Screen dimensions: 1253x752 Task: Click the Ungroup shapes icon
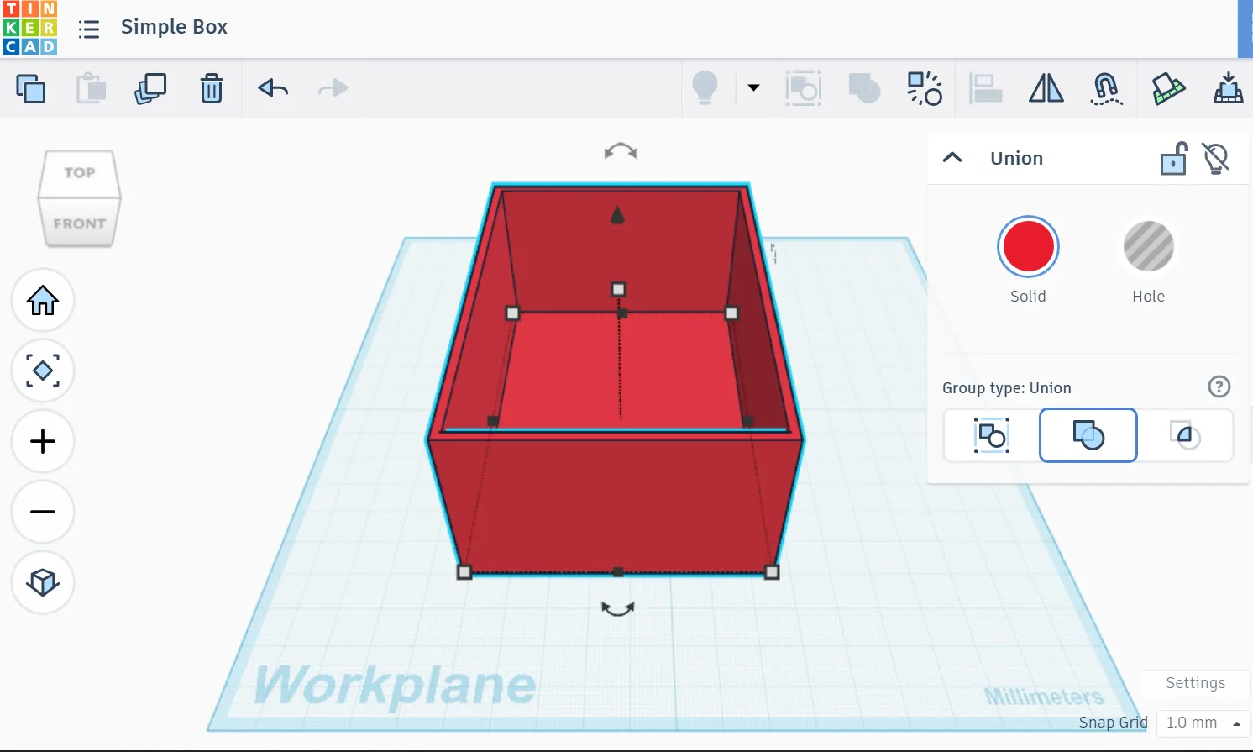click(925, 88)
